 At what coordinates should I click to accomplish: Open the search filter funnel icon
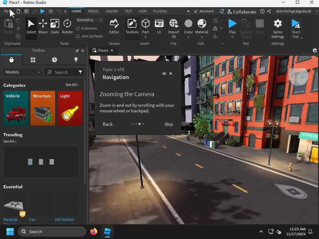pos(80,72)
